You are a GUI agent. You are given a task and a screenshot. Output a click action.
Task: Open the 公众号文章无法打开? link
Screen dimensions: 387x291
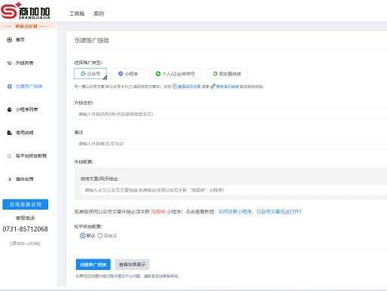(279, 212)
